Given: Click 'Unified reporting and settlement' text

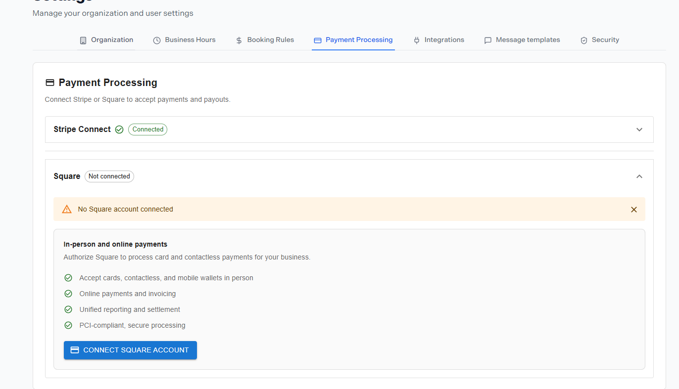Looking at the screenshot, I should point(130,310).
